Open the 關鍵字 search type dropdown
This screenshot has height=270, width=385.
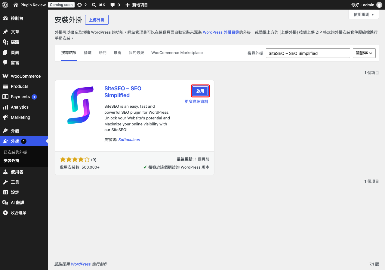point(364,53)
